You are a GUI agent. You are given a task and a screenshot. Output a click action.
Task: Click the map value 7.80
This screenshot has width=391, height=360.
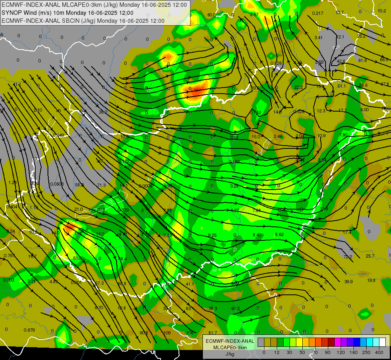[x=343, y=135]
